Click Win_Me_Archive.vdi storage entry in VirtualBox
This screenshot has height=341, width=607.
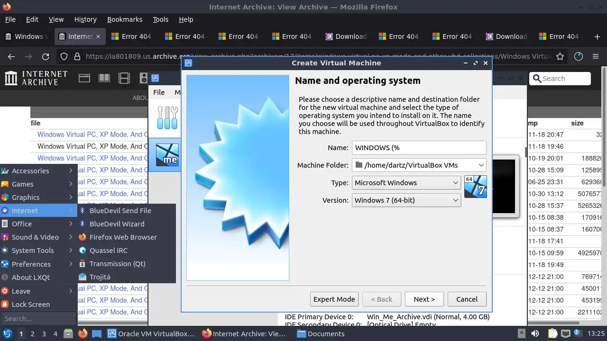(428, 316)
